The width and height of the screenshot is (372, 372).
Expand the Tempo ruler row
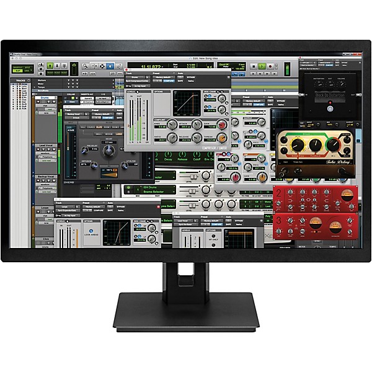tap(35, 87)
